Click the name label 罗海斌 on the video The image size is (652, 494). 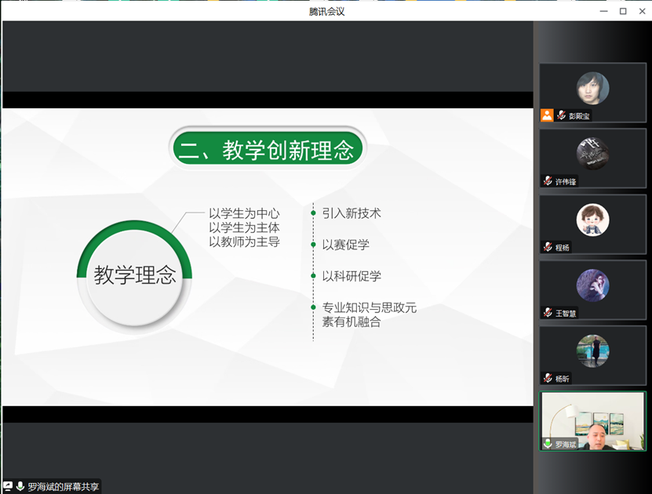tap(566, 445)
